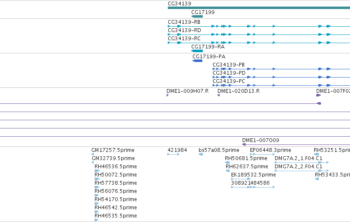Click the 30892 feature label
This screenshot has height=222, width=350.
(239, 183)
